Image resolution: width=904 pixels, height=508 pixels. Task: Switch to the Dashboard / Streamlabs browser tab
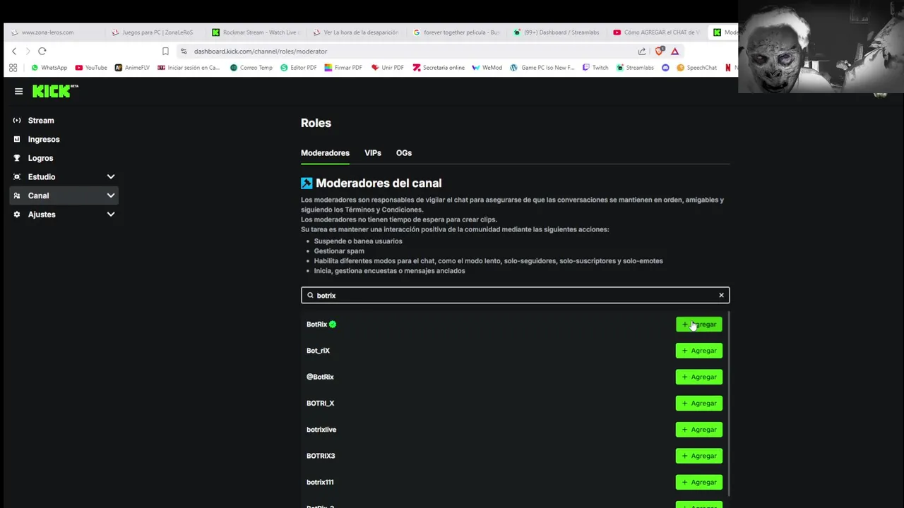[558, 32]
